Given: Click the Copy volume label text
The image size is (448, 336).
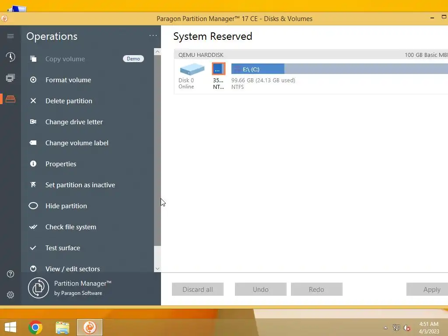Looking at the screenshot, I should pyautogui.click(x=65, y=59).
